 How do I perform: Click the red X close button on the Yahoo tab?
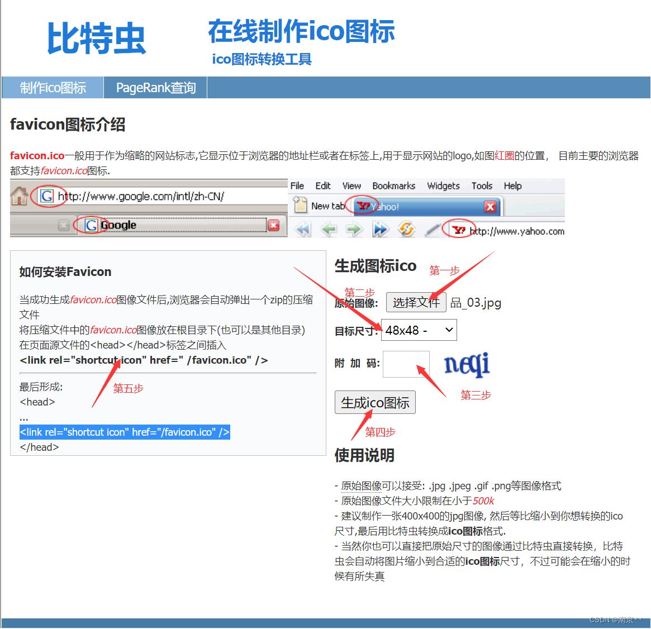tap(490, 207)
